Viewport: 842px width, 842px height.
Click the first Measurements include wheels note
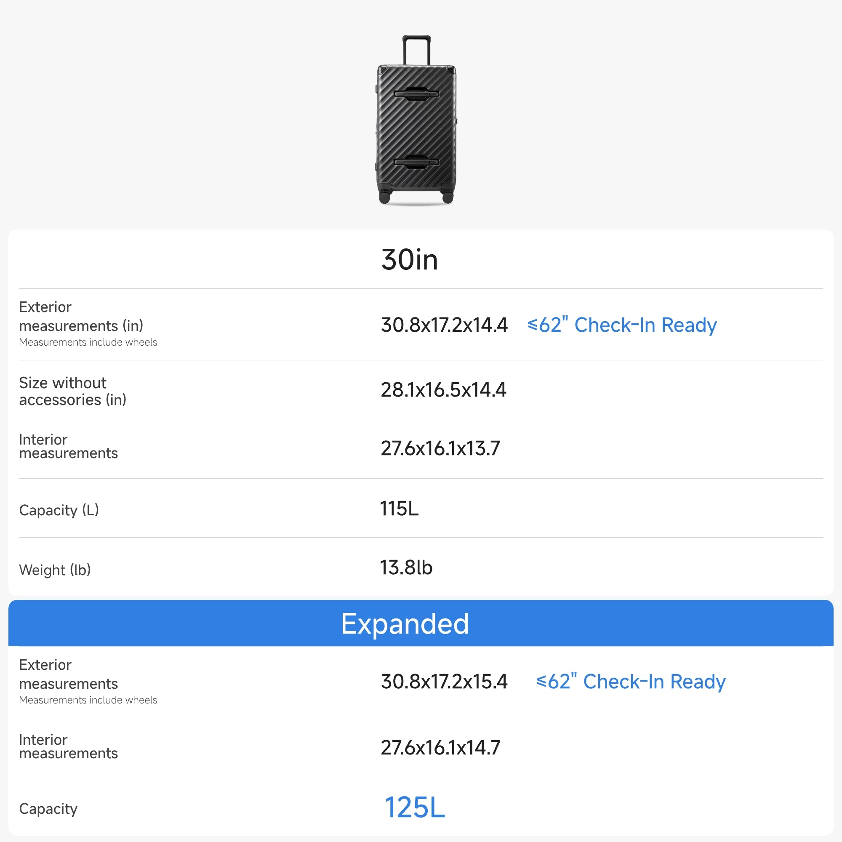[88, 342]
